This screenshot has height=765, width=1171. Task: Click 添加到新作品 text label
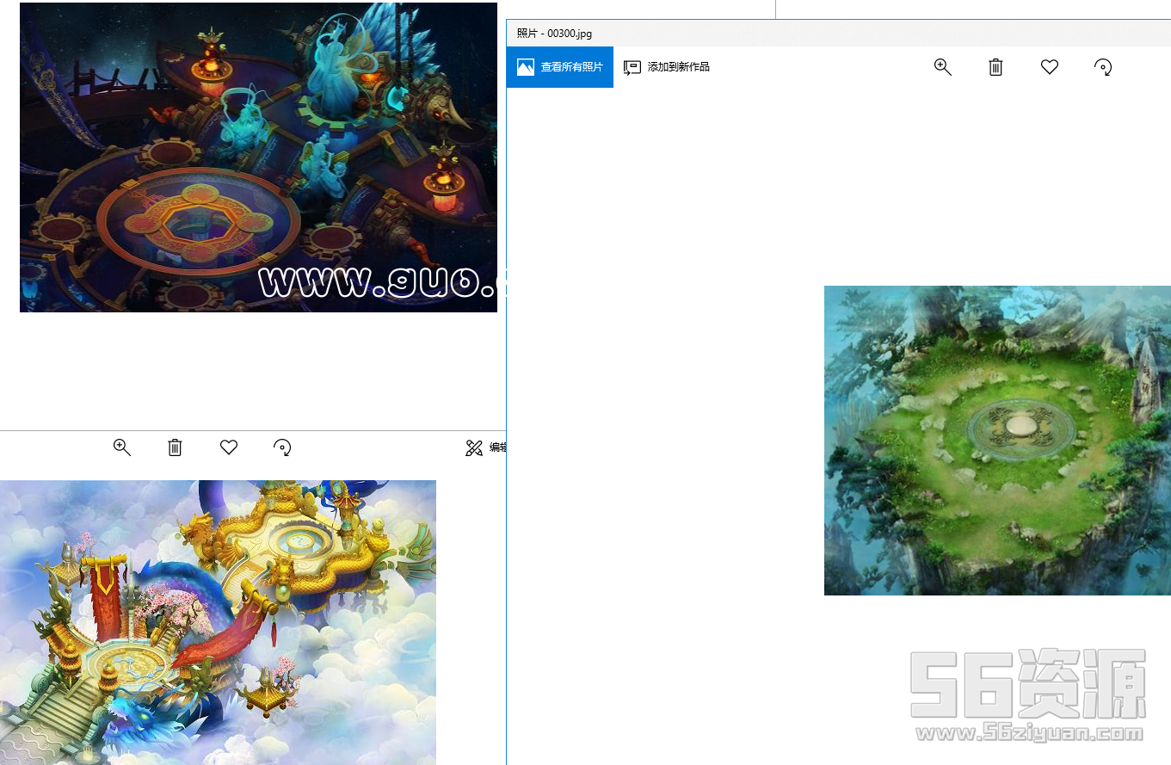678,67
